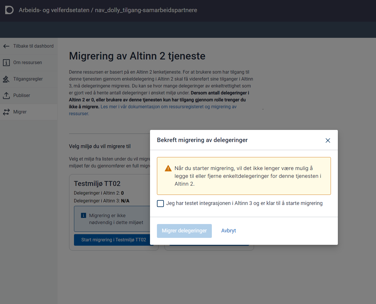Return via Tilbake til dashbord link
The height and width of the screenshot is (304, 376).
(33, 46)
